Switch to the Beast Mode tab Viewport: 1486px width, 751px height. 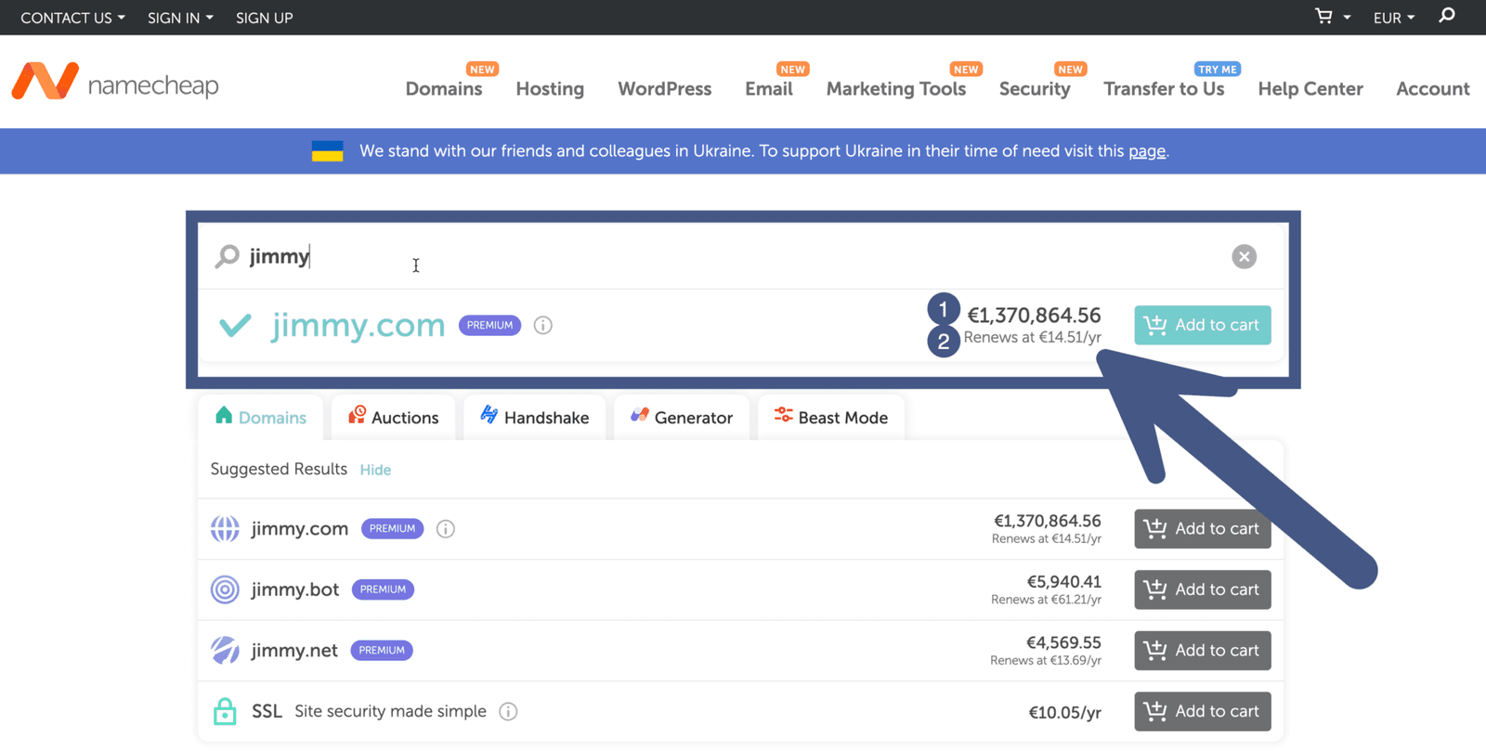pyautogui.click(x=831, y=418)
